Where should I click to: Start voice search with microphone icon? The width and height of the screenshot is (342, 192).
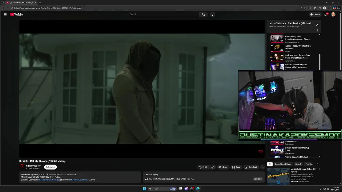pyautogui.click(x=212, y=14)
